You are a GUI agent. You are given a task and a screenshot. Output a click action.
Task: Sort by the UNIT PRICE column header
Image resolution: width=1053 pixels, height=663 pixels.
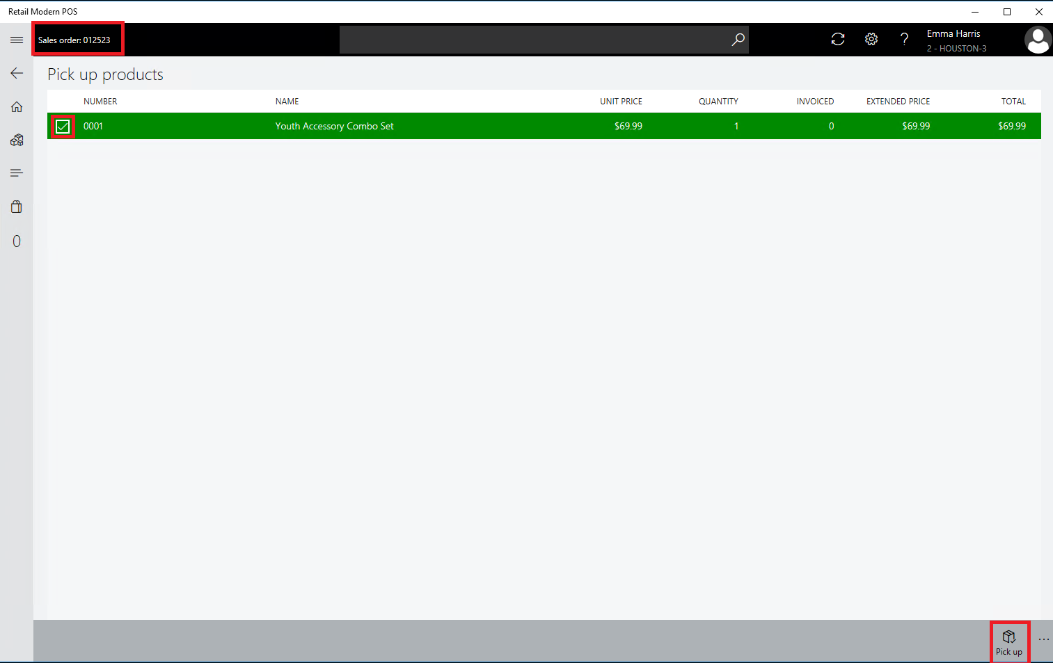(621, 102)
